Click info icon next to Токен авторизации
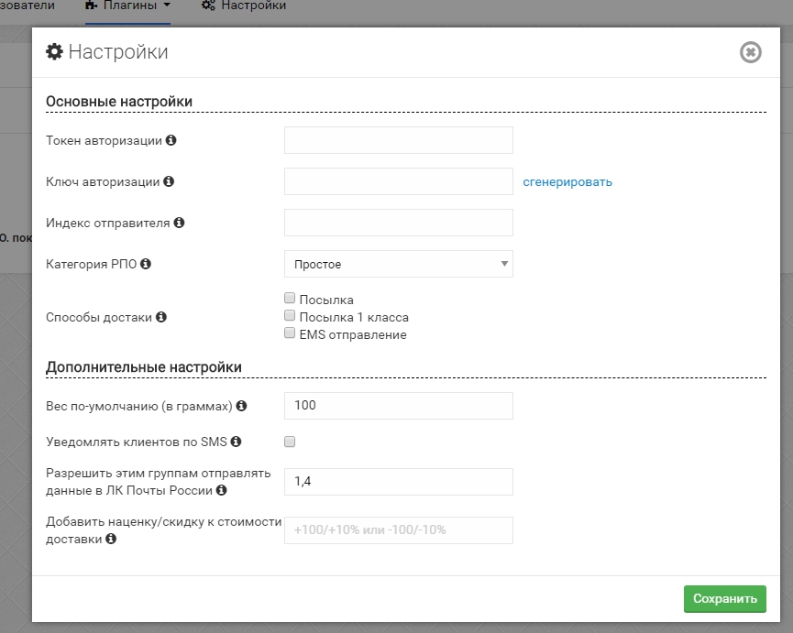Screen dimensions: 793x633 tap(171, 141)
